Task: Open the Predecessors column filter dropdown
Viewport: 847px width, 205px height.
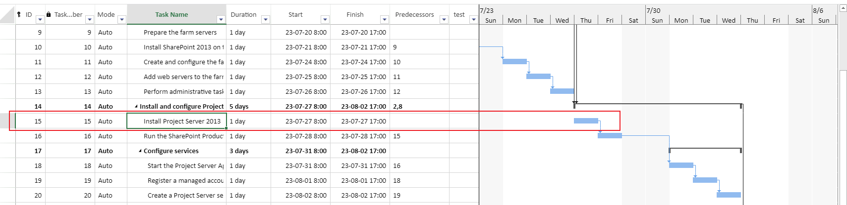Action: (x=444, y=20)
